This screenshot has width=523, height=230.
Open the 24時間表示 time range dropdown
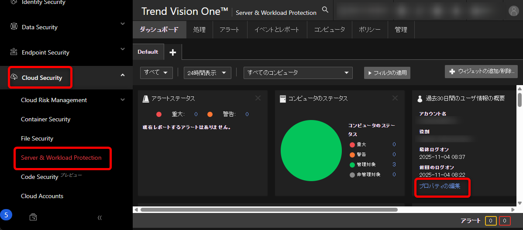[x=207, y=73]
